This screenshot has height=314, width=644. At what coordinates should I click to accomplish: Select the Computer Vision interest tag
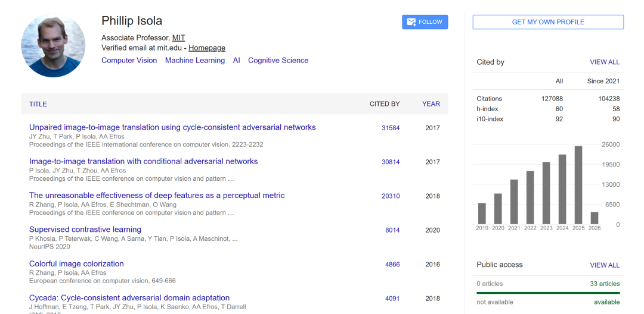point(129,61)
